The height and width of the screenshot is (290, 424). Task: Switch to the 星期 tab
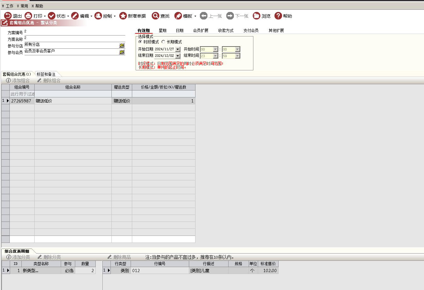(x=162, y=30)
